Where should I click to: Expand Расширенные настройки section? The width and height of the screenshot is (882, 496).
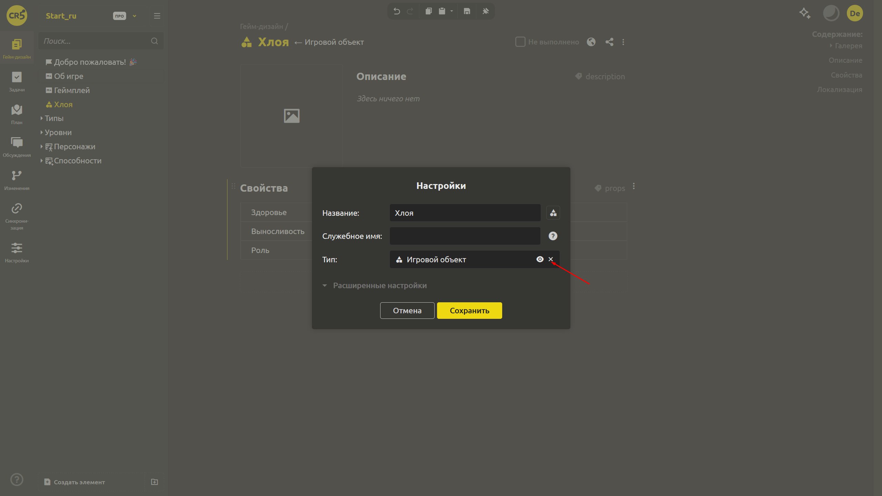click(375, 285)
